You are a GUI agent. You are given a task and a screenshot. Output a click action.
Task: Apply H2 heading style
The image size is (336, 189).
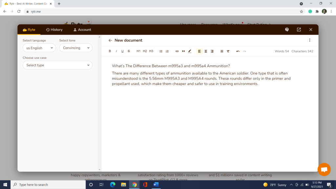coord(145,51)
